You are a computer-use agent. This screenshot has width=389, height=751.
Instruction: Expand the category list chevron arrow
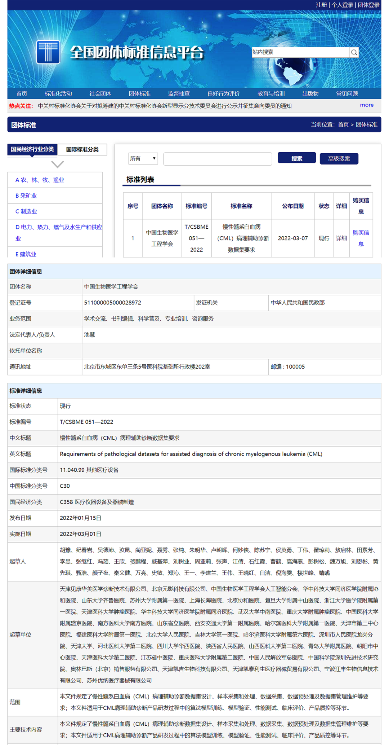(57, 164)
